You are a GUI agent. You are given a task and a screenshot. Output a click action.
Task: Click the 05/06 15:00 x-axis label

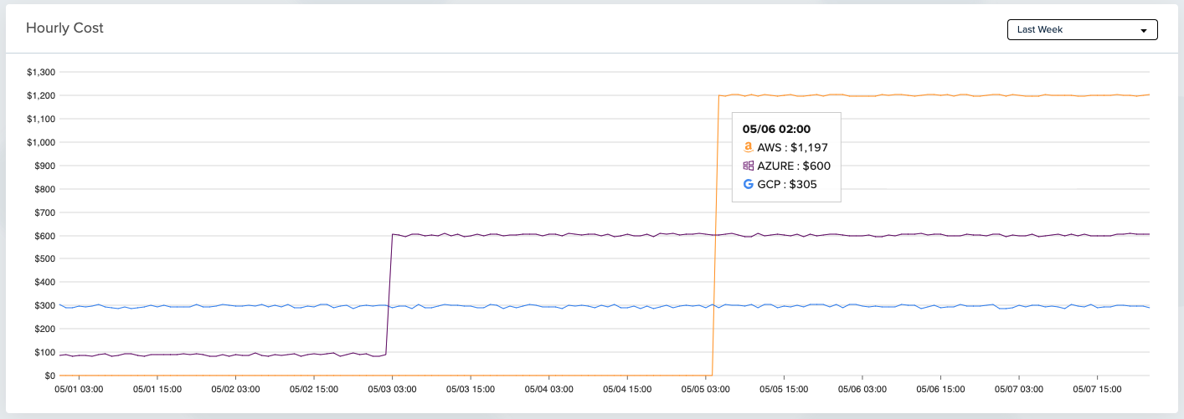(x=941, y=389)
